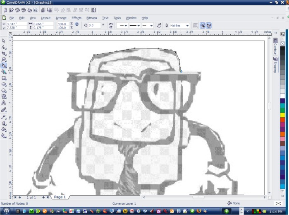Select the Pick tool

(4, 41)
